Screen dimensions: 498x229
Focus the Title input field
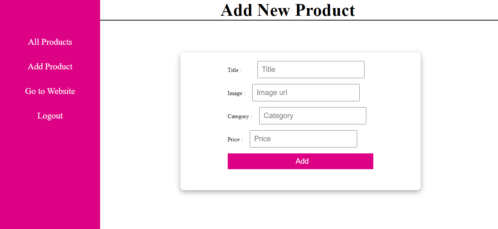(x=310, y=69)
